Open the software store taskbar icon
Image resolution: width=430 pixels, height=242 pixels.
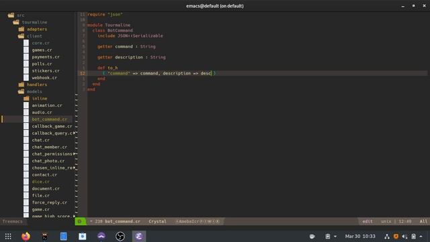pyautogui.click(x=82, y=236)
